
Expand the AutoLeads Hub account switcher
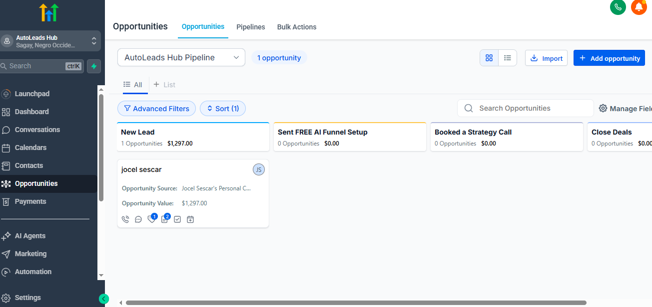pyautogui.click(x=94, y=41)
